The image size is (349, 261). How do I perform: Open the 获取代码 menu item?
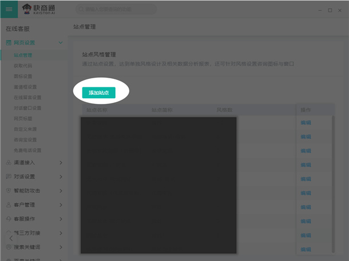(23, 66)
